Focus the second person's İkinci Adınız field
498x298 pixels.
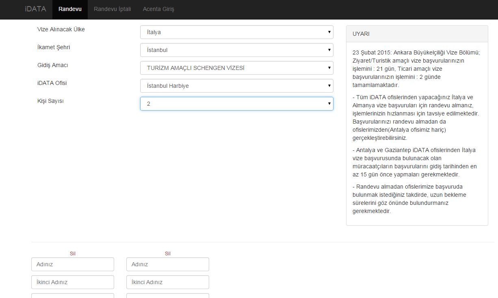pos(168,282)
